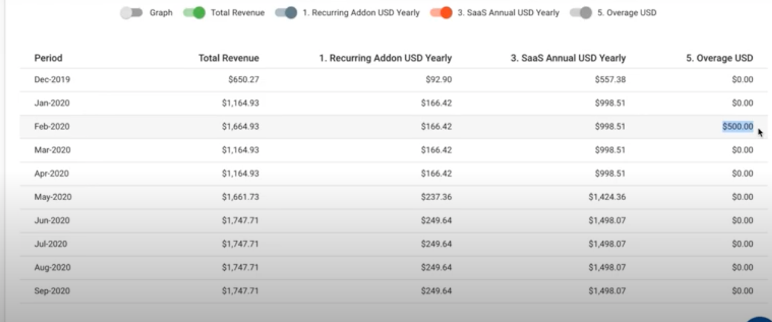Click the Period column header
Screen dimensions: 772x322
click(x=48, y=58)
